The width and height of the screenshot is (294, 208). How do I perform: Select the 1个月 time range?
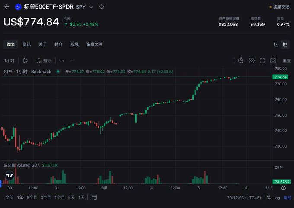click(x=60, y=198)
